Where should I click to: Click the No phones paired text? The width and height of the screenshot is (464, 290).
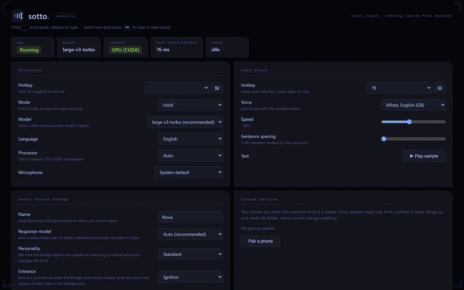(x=258, y=229)
